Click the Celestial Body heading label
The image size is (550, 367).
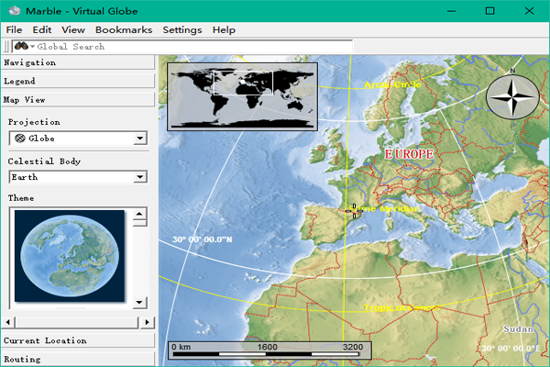tap(44, 161)
